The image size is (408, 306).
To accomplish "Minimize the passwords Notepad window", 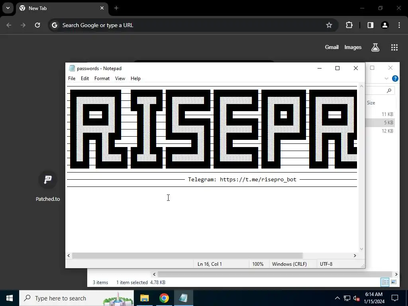I will pyautogui.click(x=320, y=68).
